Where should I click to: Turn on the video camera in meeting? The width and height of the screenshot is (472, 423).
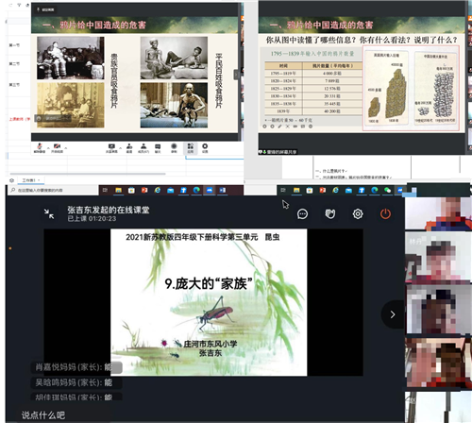[58, 148]
